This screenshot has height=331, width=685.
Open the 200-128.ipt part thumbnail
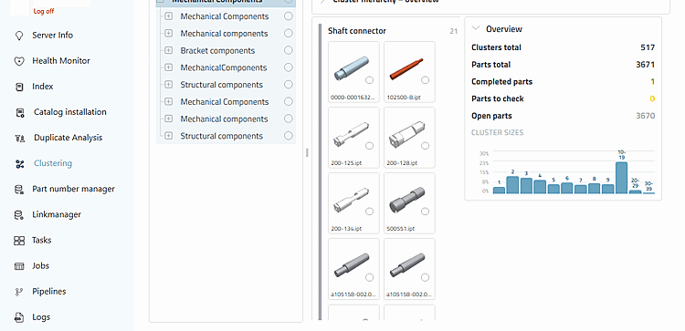point(409,138)
